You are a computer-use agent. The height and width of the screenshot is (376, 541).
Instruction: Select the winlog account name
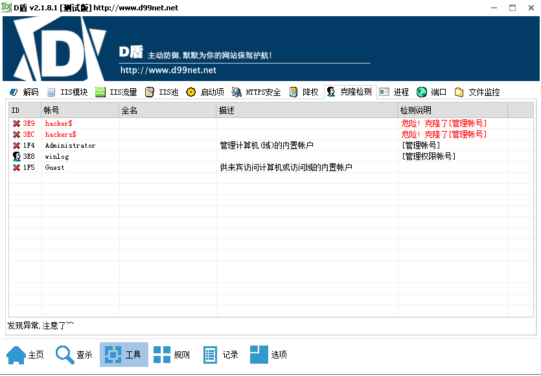pyautogui.click(x=57, y=156)
